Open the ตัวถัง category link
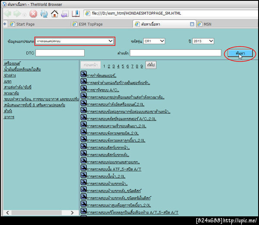 [x=8, y=111]
